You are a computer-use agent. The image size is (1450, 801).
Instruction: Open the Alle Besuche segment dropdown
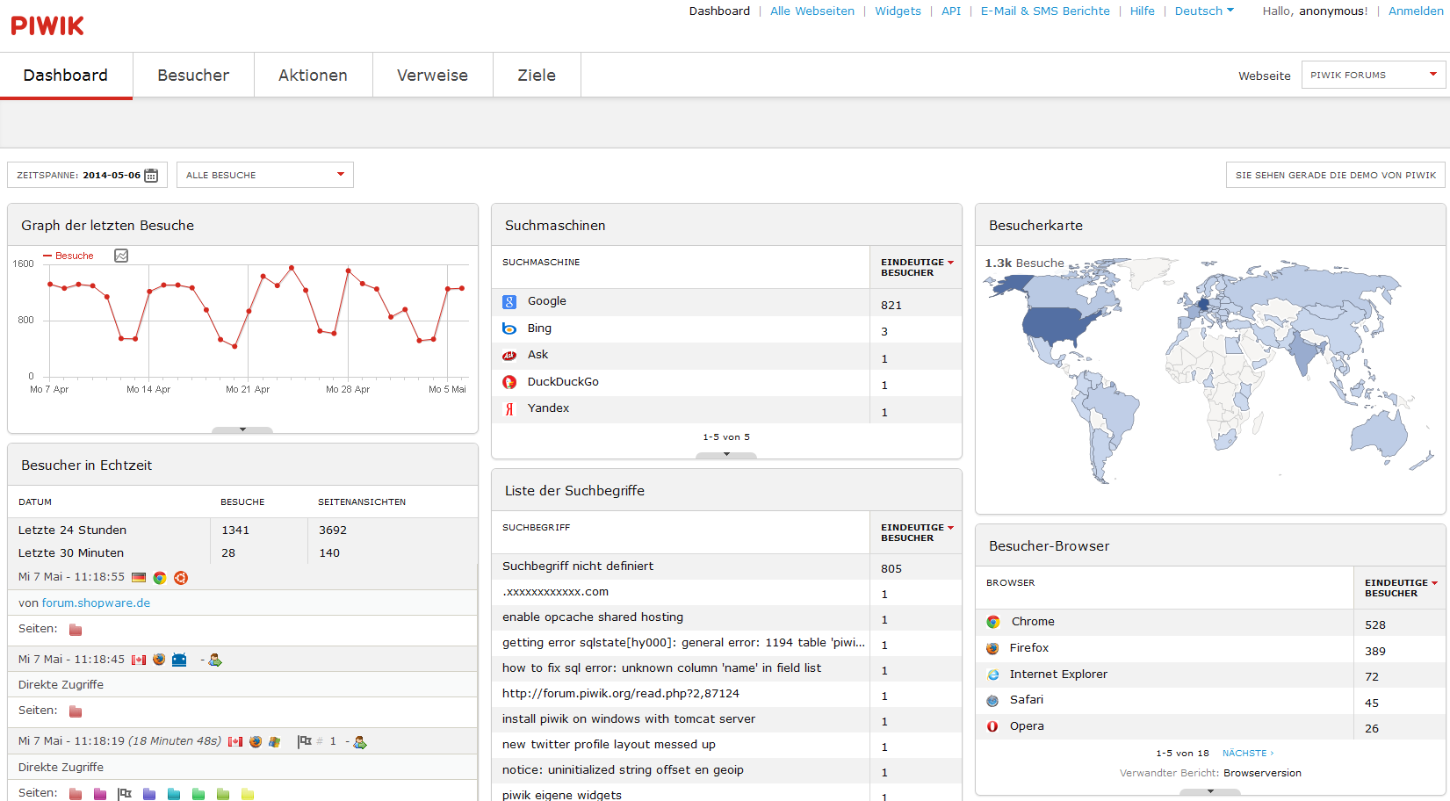click(264, 175)
